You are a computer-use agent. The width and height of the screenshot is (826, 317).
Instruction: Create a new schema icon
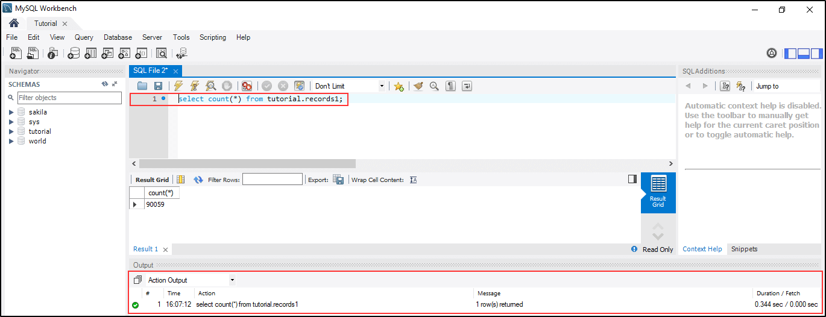(x=74, y=53)
